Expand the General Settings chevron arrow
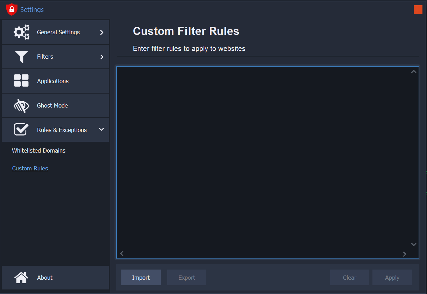This screenshot has height=294, width=427. coord(102,32)
